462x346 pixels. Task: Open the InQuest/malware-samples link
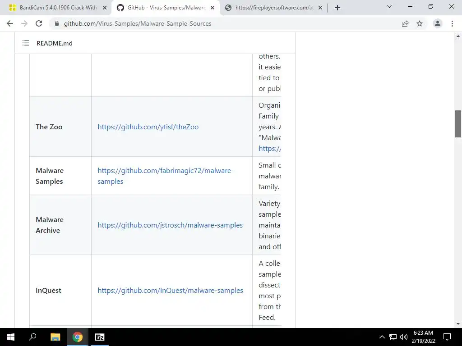click(x=170, y=291)
